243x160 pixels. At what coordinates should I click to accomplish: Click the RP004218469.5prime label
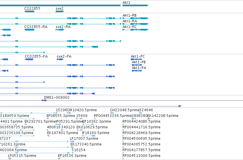coord(141,133)
